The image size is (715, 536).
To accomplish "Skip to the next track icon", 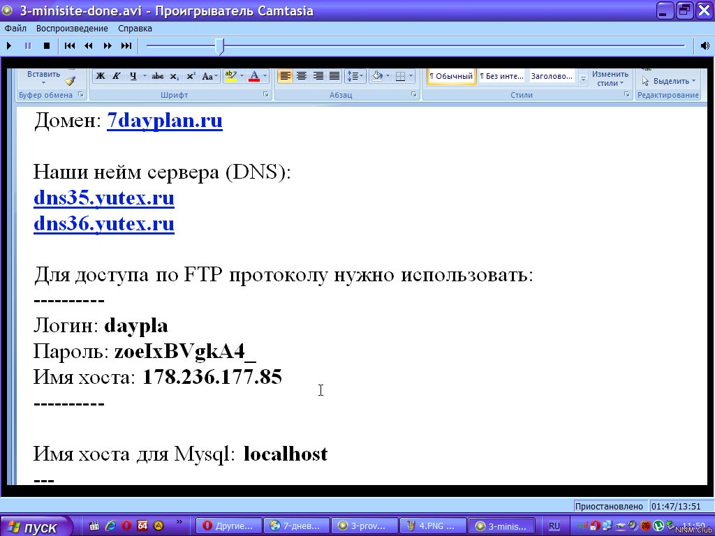I will [x=126, y=46].
